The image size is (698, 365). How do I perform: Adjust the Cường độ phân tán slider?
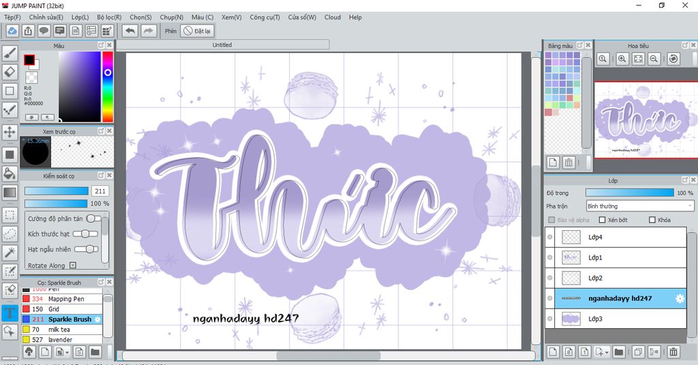[93, 219]
